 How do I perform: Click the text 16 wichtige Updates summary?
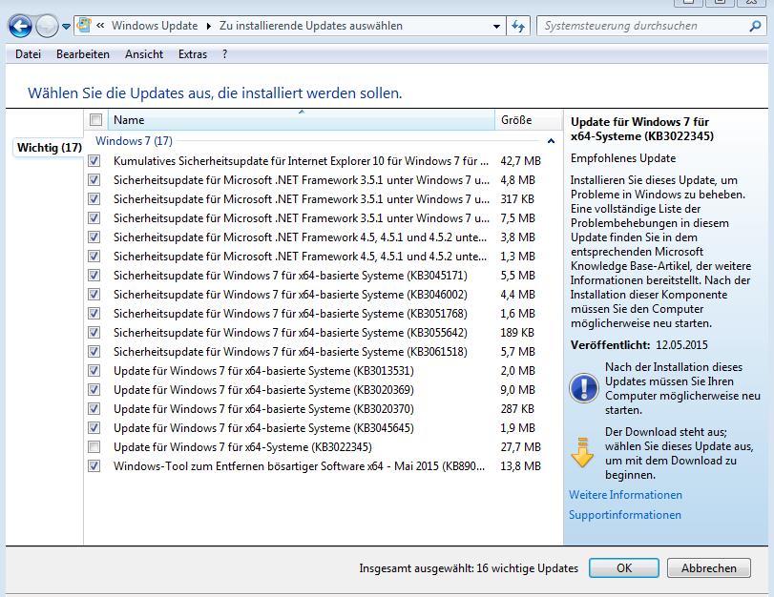[527, 568]
